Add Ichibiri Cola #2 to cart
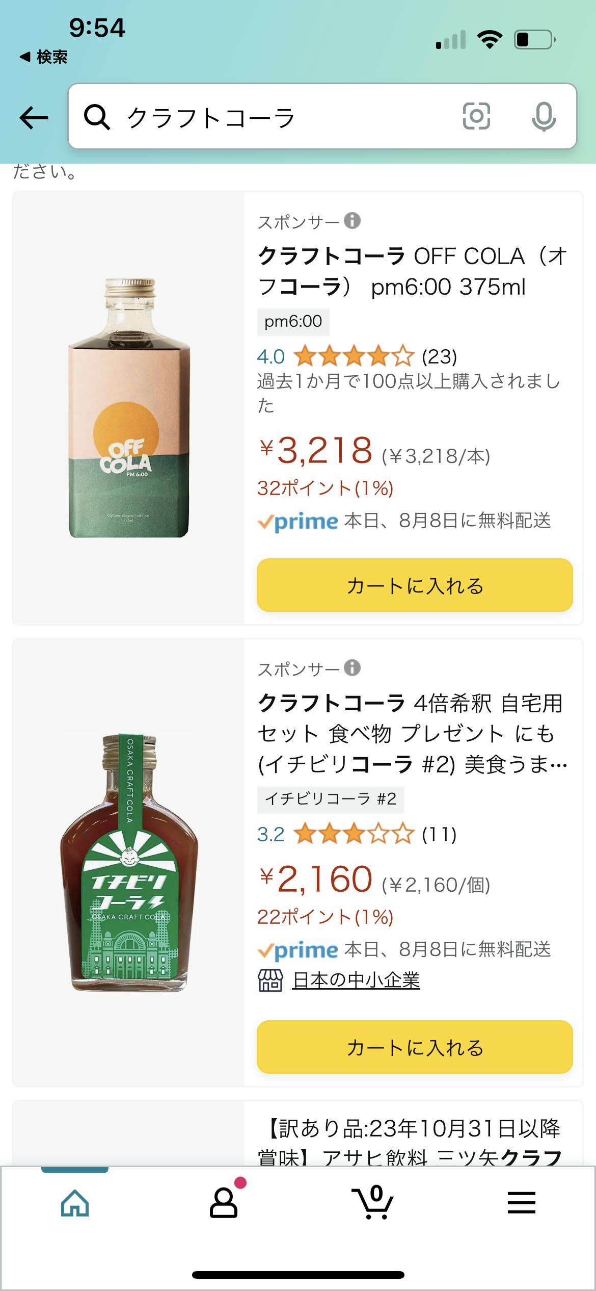 point(415,1047)
